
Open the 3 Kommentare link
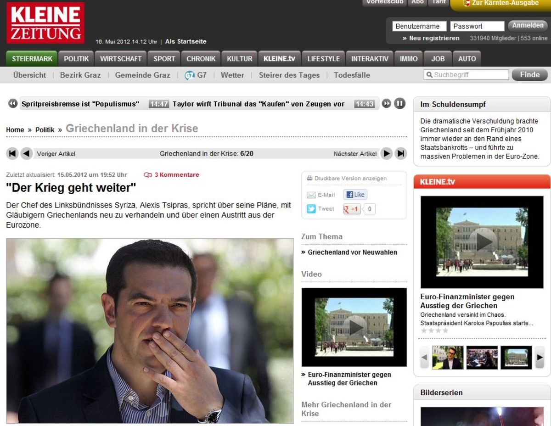pos(172,175)
